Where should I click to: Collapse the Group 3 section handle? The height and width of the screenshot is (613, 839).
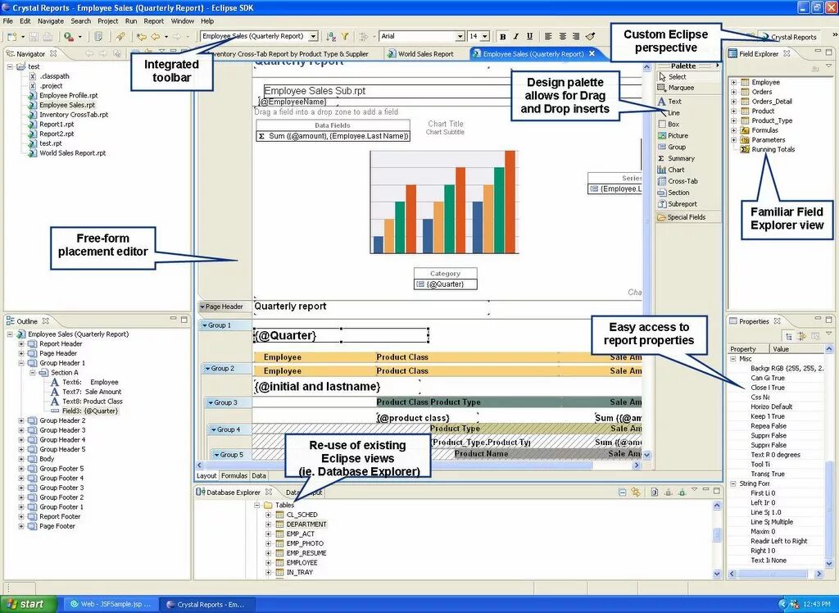tap(211, 402)
